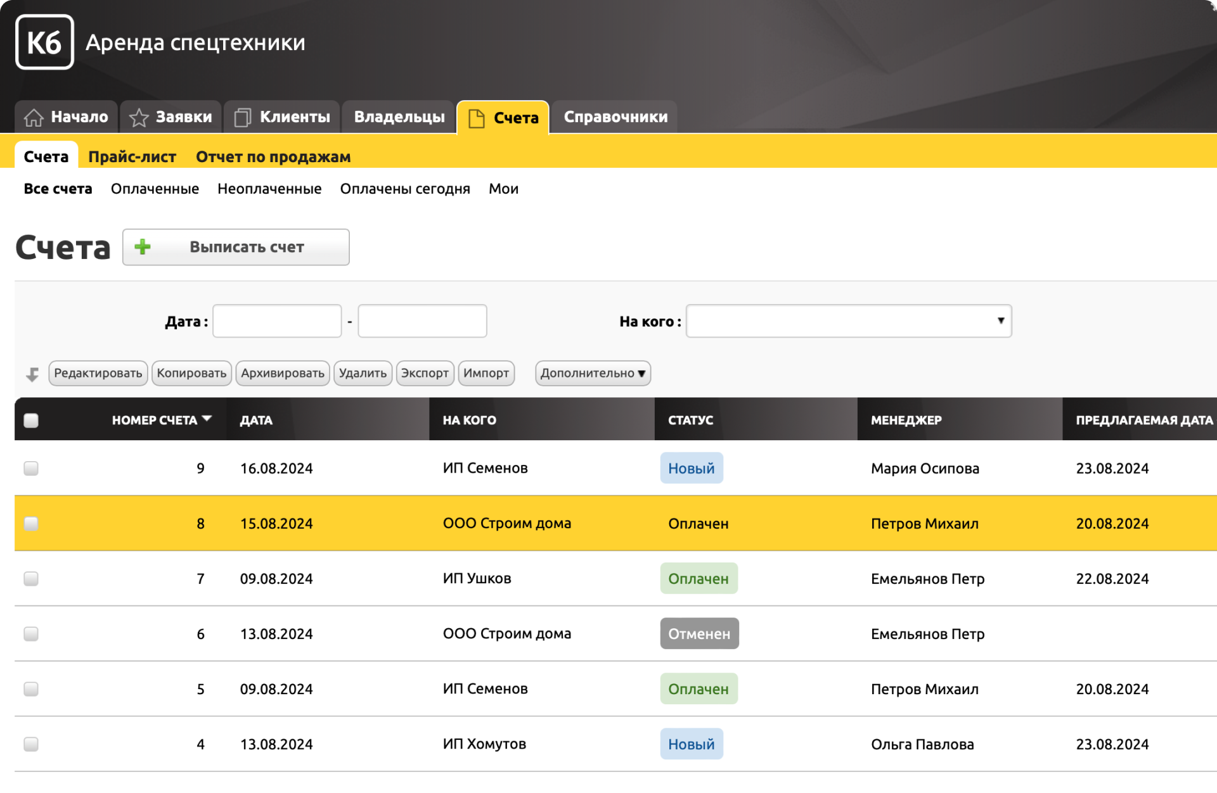Click the K6 logo icon
The width and height of the screenshot is (1217, 793).
tap(44, 42)
